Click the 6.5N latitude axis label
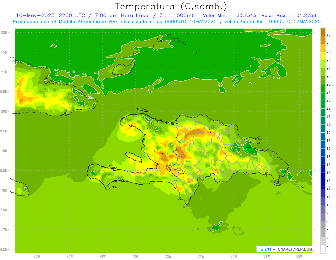 4,250
